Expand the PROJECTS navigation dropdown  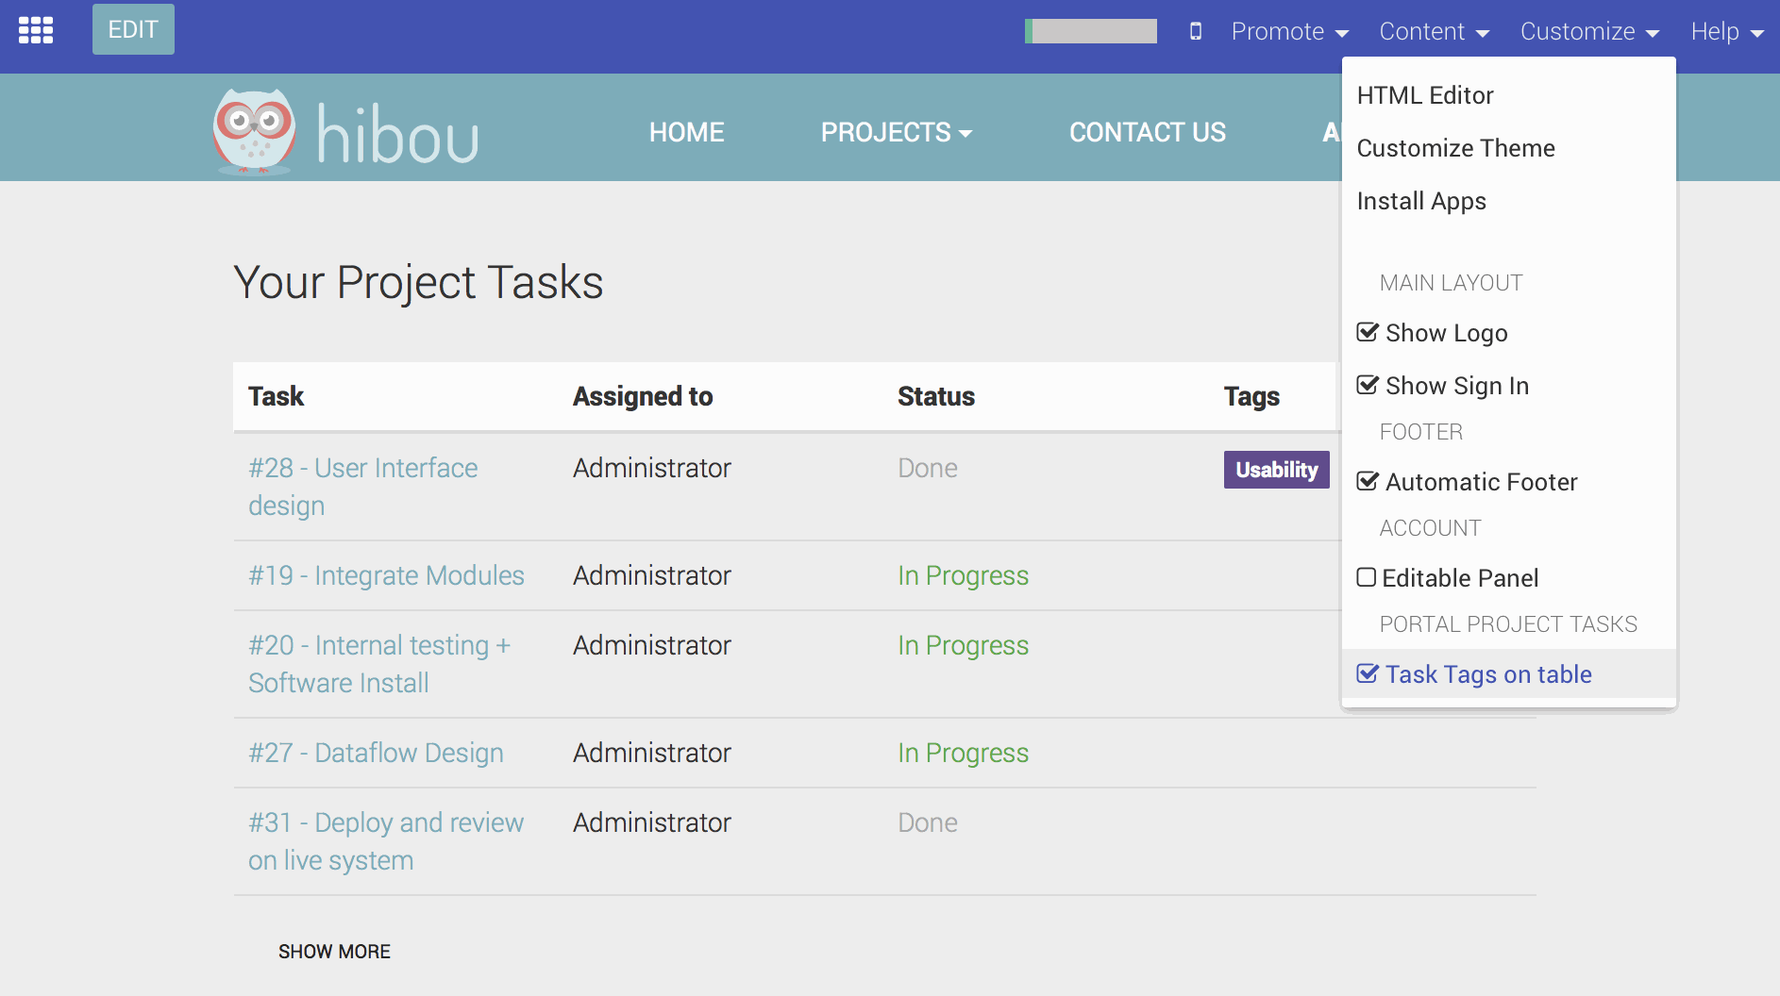[x=896, y=132]
